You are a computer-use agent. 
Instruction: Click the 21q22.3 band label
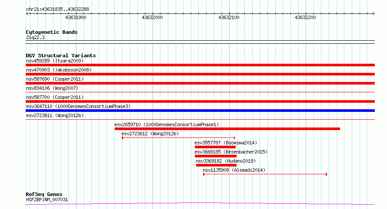pos(35,37)
